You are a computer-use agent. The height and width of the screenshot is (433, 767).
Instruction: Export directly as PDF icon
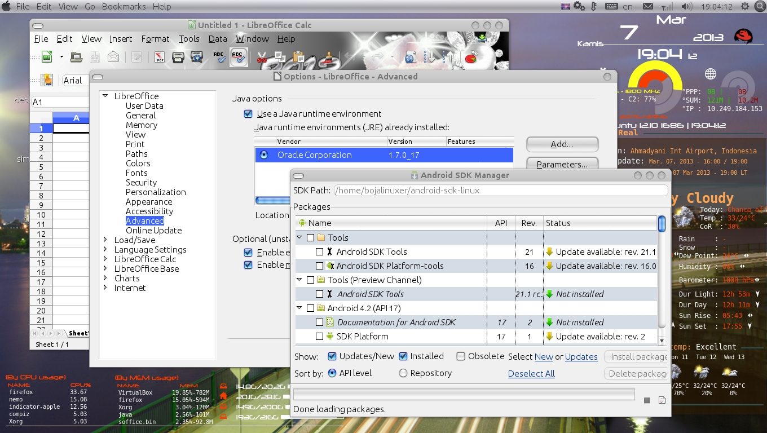coord(160,57)
